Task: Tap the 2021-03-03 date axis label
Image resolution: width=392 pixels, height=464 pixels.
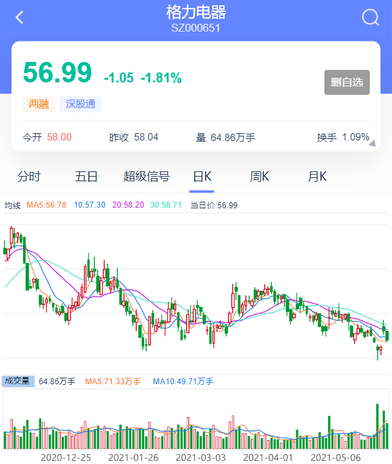Action: point(201,458)
